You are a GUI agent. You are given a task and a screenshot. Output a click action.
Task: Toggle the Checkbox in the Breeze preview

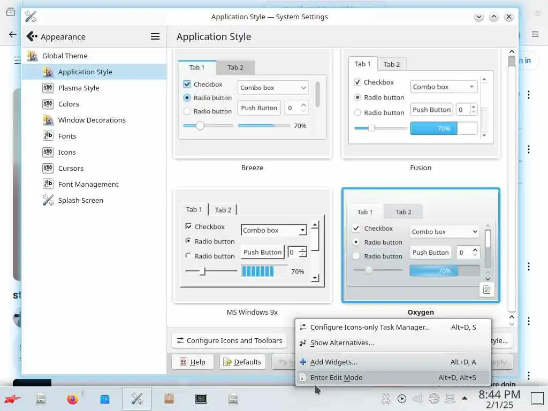[x=187, y=84]
